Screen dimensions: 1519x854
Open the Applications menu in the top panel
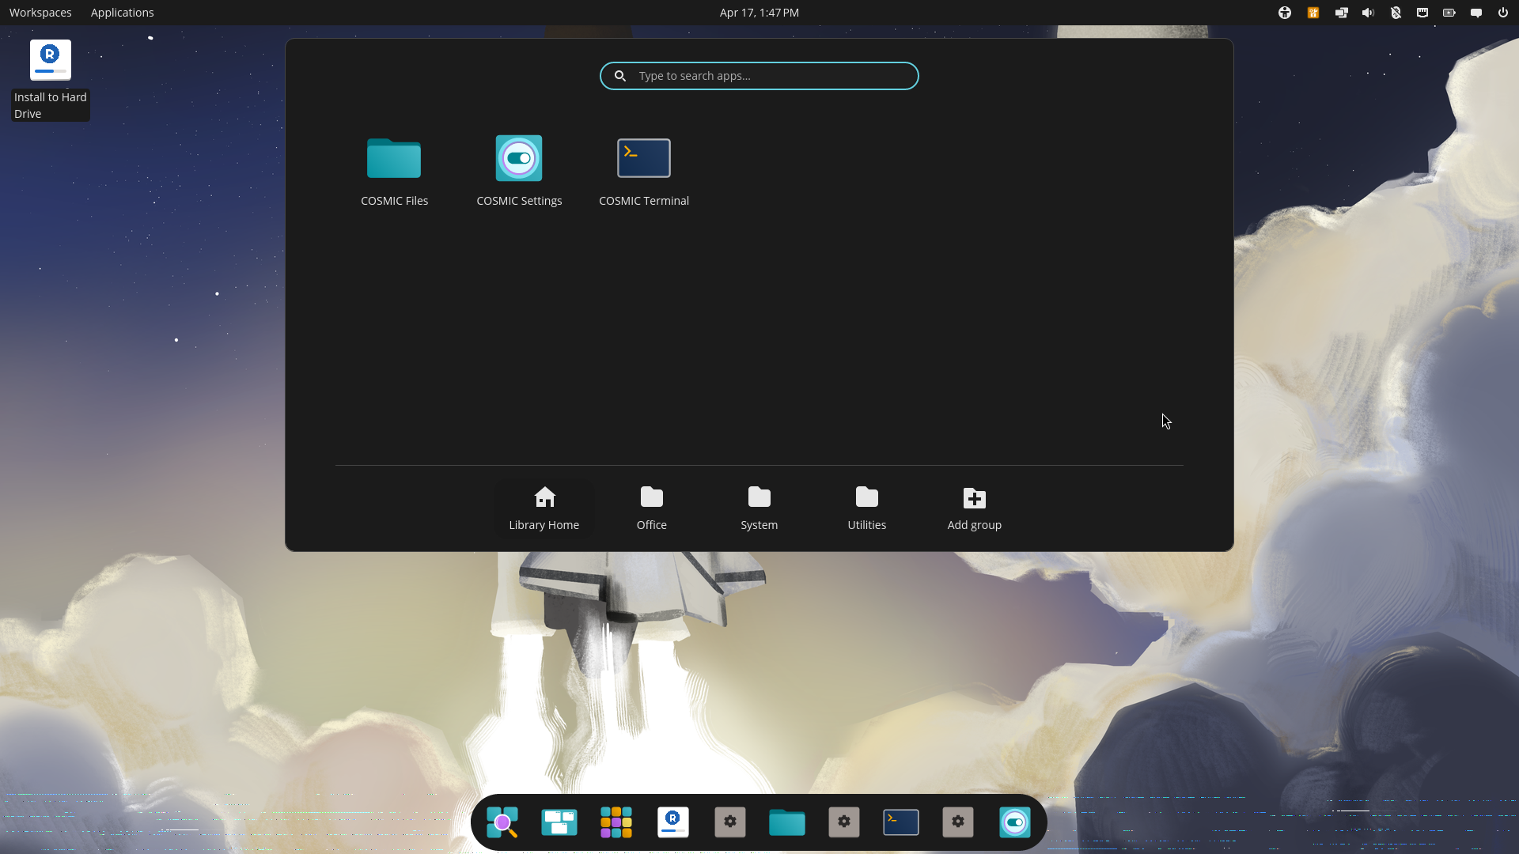pyautogui.click(x=123, y=13)
